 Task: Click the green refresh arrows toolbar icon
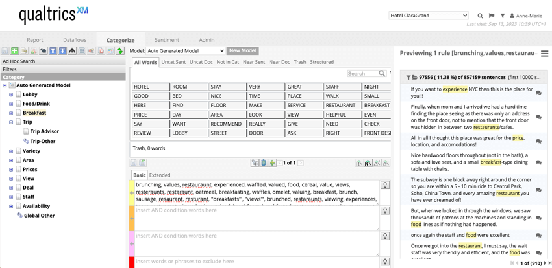(x=119, y=51)
